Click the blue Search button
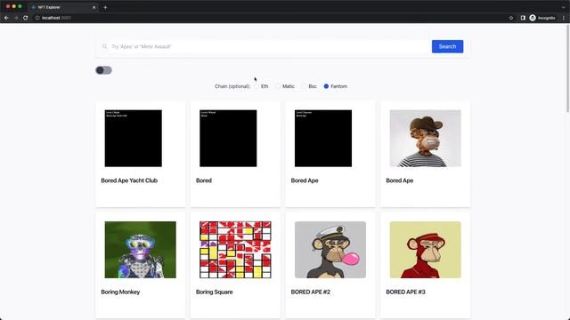Image resolution: width=570 pixels, height=320 pixels. pos(447,46)
